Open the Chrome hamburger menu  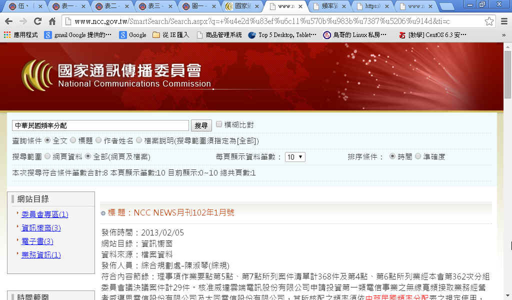(504, 21)
